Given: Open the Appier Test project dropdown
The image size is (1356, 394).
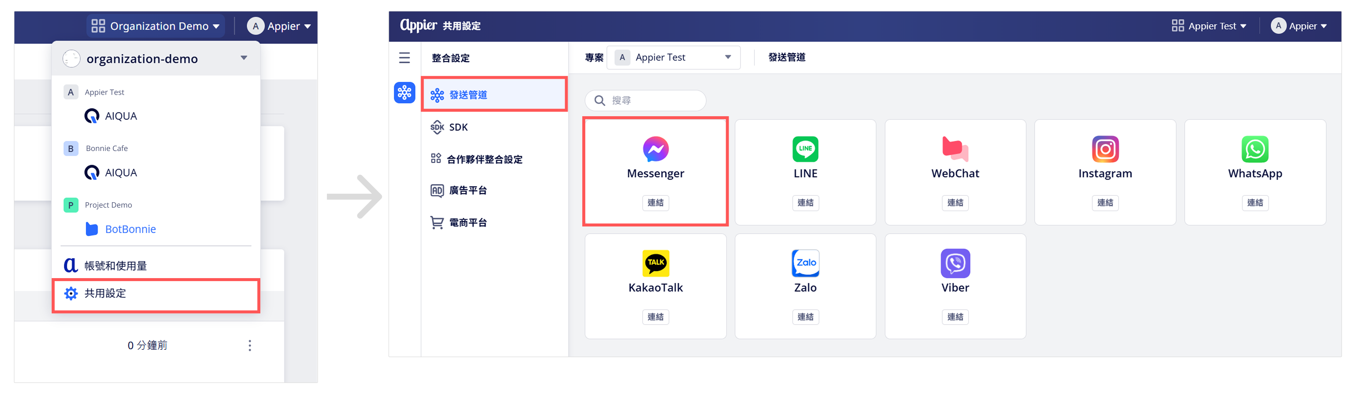Looking at the screenshot, I should tap(673, 57).
